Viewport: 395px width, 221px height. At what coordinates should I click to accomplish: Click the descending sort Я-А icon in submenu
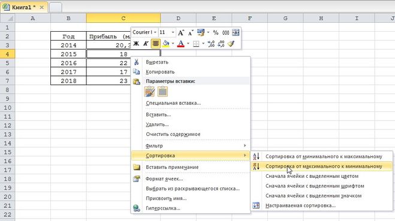point(256,166)
